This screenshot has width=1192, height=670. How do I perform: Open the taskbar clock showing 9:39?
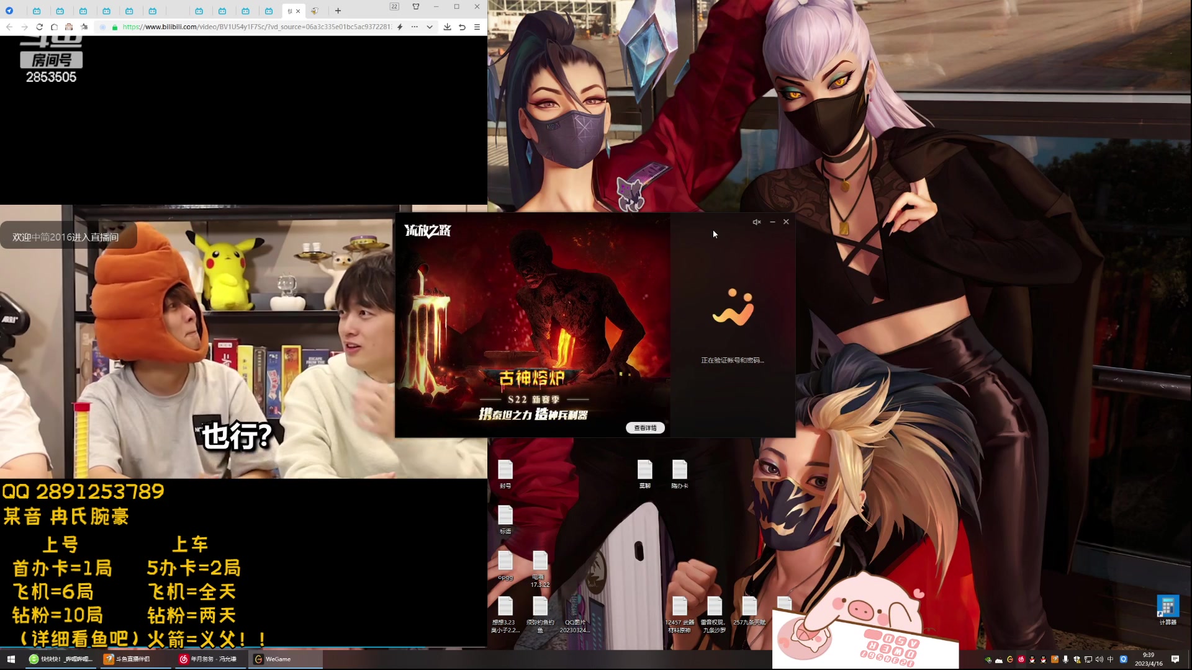click(x=1149, y=659)
